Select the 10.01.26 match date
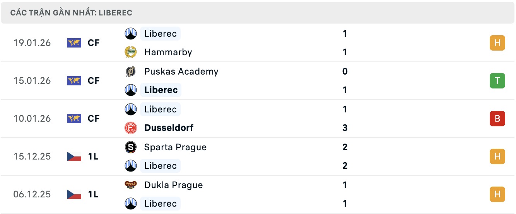 [32, 119]
